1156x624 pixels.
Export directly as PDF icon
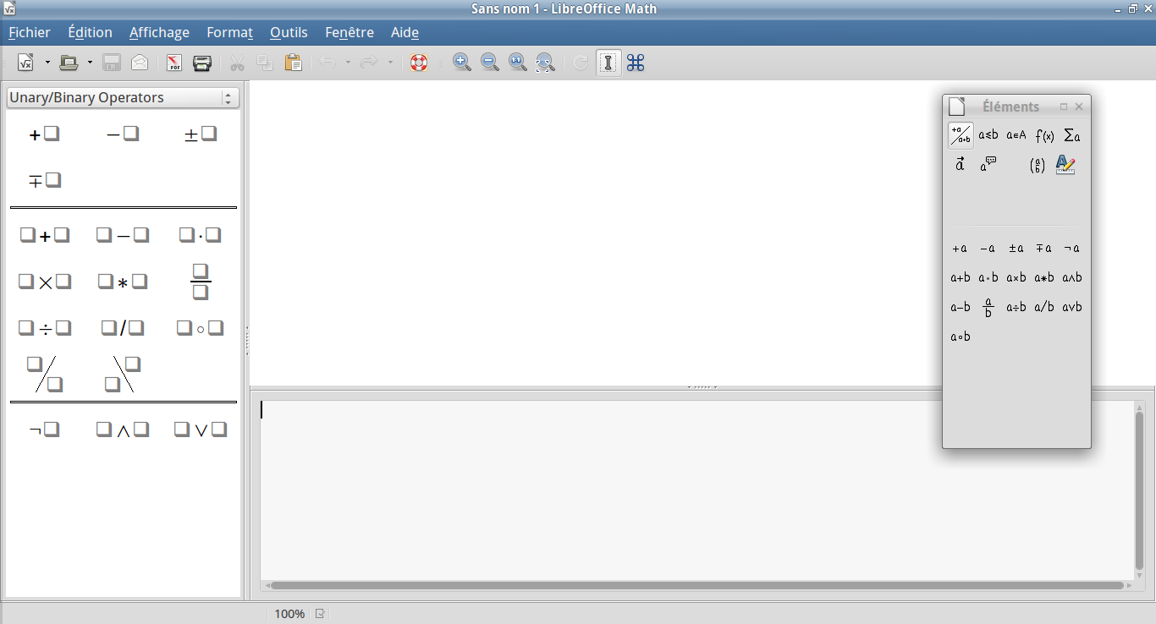click(x=174, y=63)
